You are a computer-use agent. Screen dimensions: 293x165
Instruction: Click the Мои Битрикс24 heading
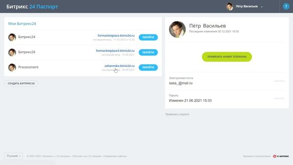pyautogui.click(x=22, y=23)
